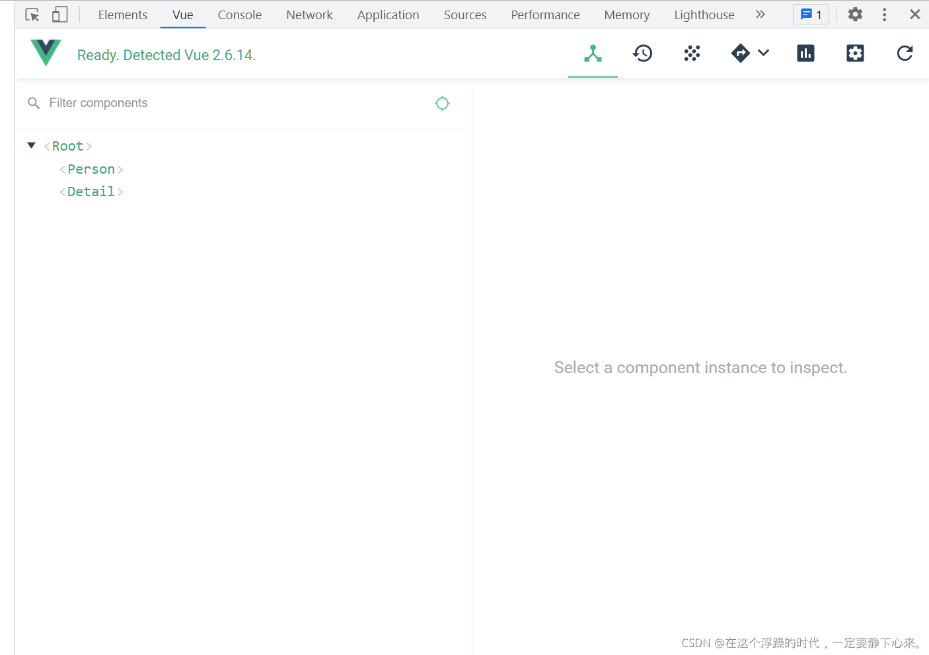Open the issues counter badge

811,15
